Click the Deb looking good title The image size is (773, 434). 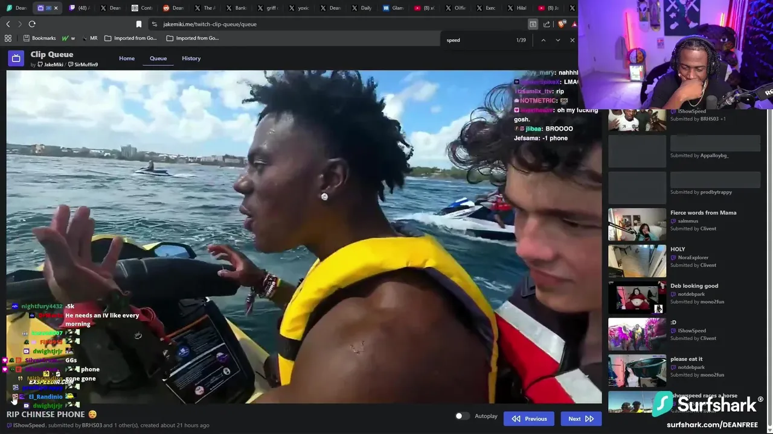[694, 286]
